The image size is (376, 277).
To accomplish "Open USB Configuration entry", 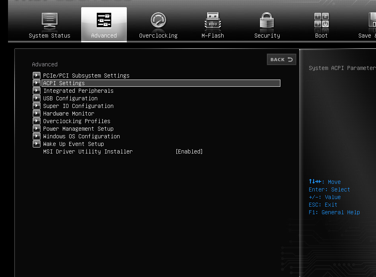I will [70, 98].
